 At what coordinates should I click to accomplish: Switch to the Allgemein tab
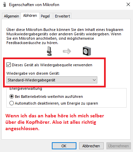click(11, 16)
